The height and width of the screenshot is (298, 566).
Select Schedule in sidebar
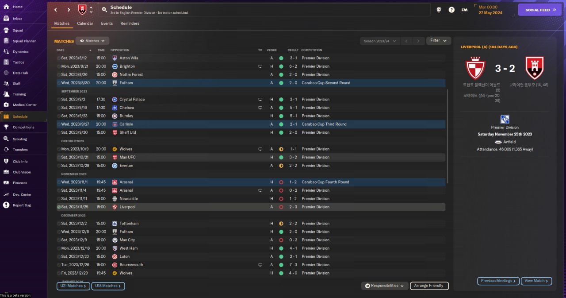[23, 116]
